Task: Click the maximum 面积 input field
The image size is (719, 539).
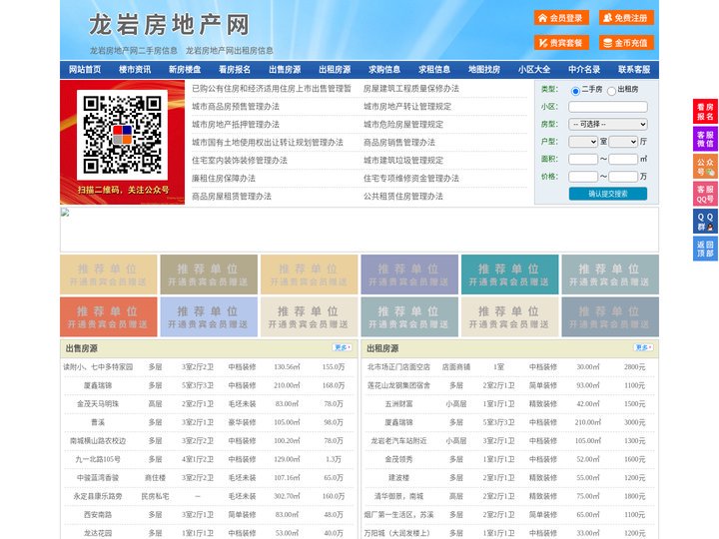Action: click(x=623, y=159)
